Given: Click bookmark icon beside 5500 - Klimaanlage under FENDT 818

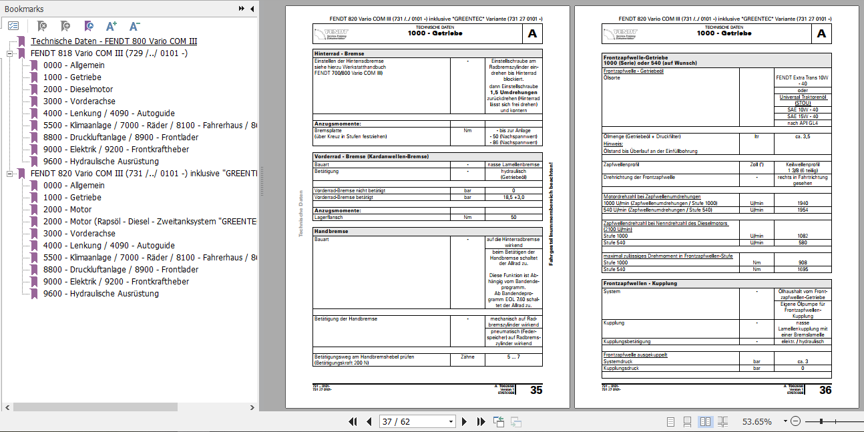Looking at the screenshot, I should tap(34, 126).
